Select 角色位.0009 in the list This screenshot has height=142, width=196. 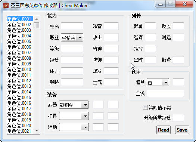20,64
